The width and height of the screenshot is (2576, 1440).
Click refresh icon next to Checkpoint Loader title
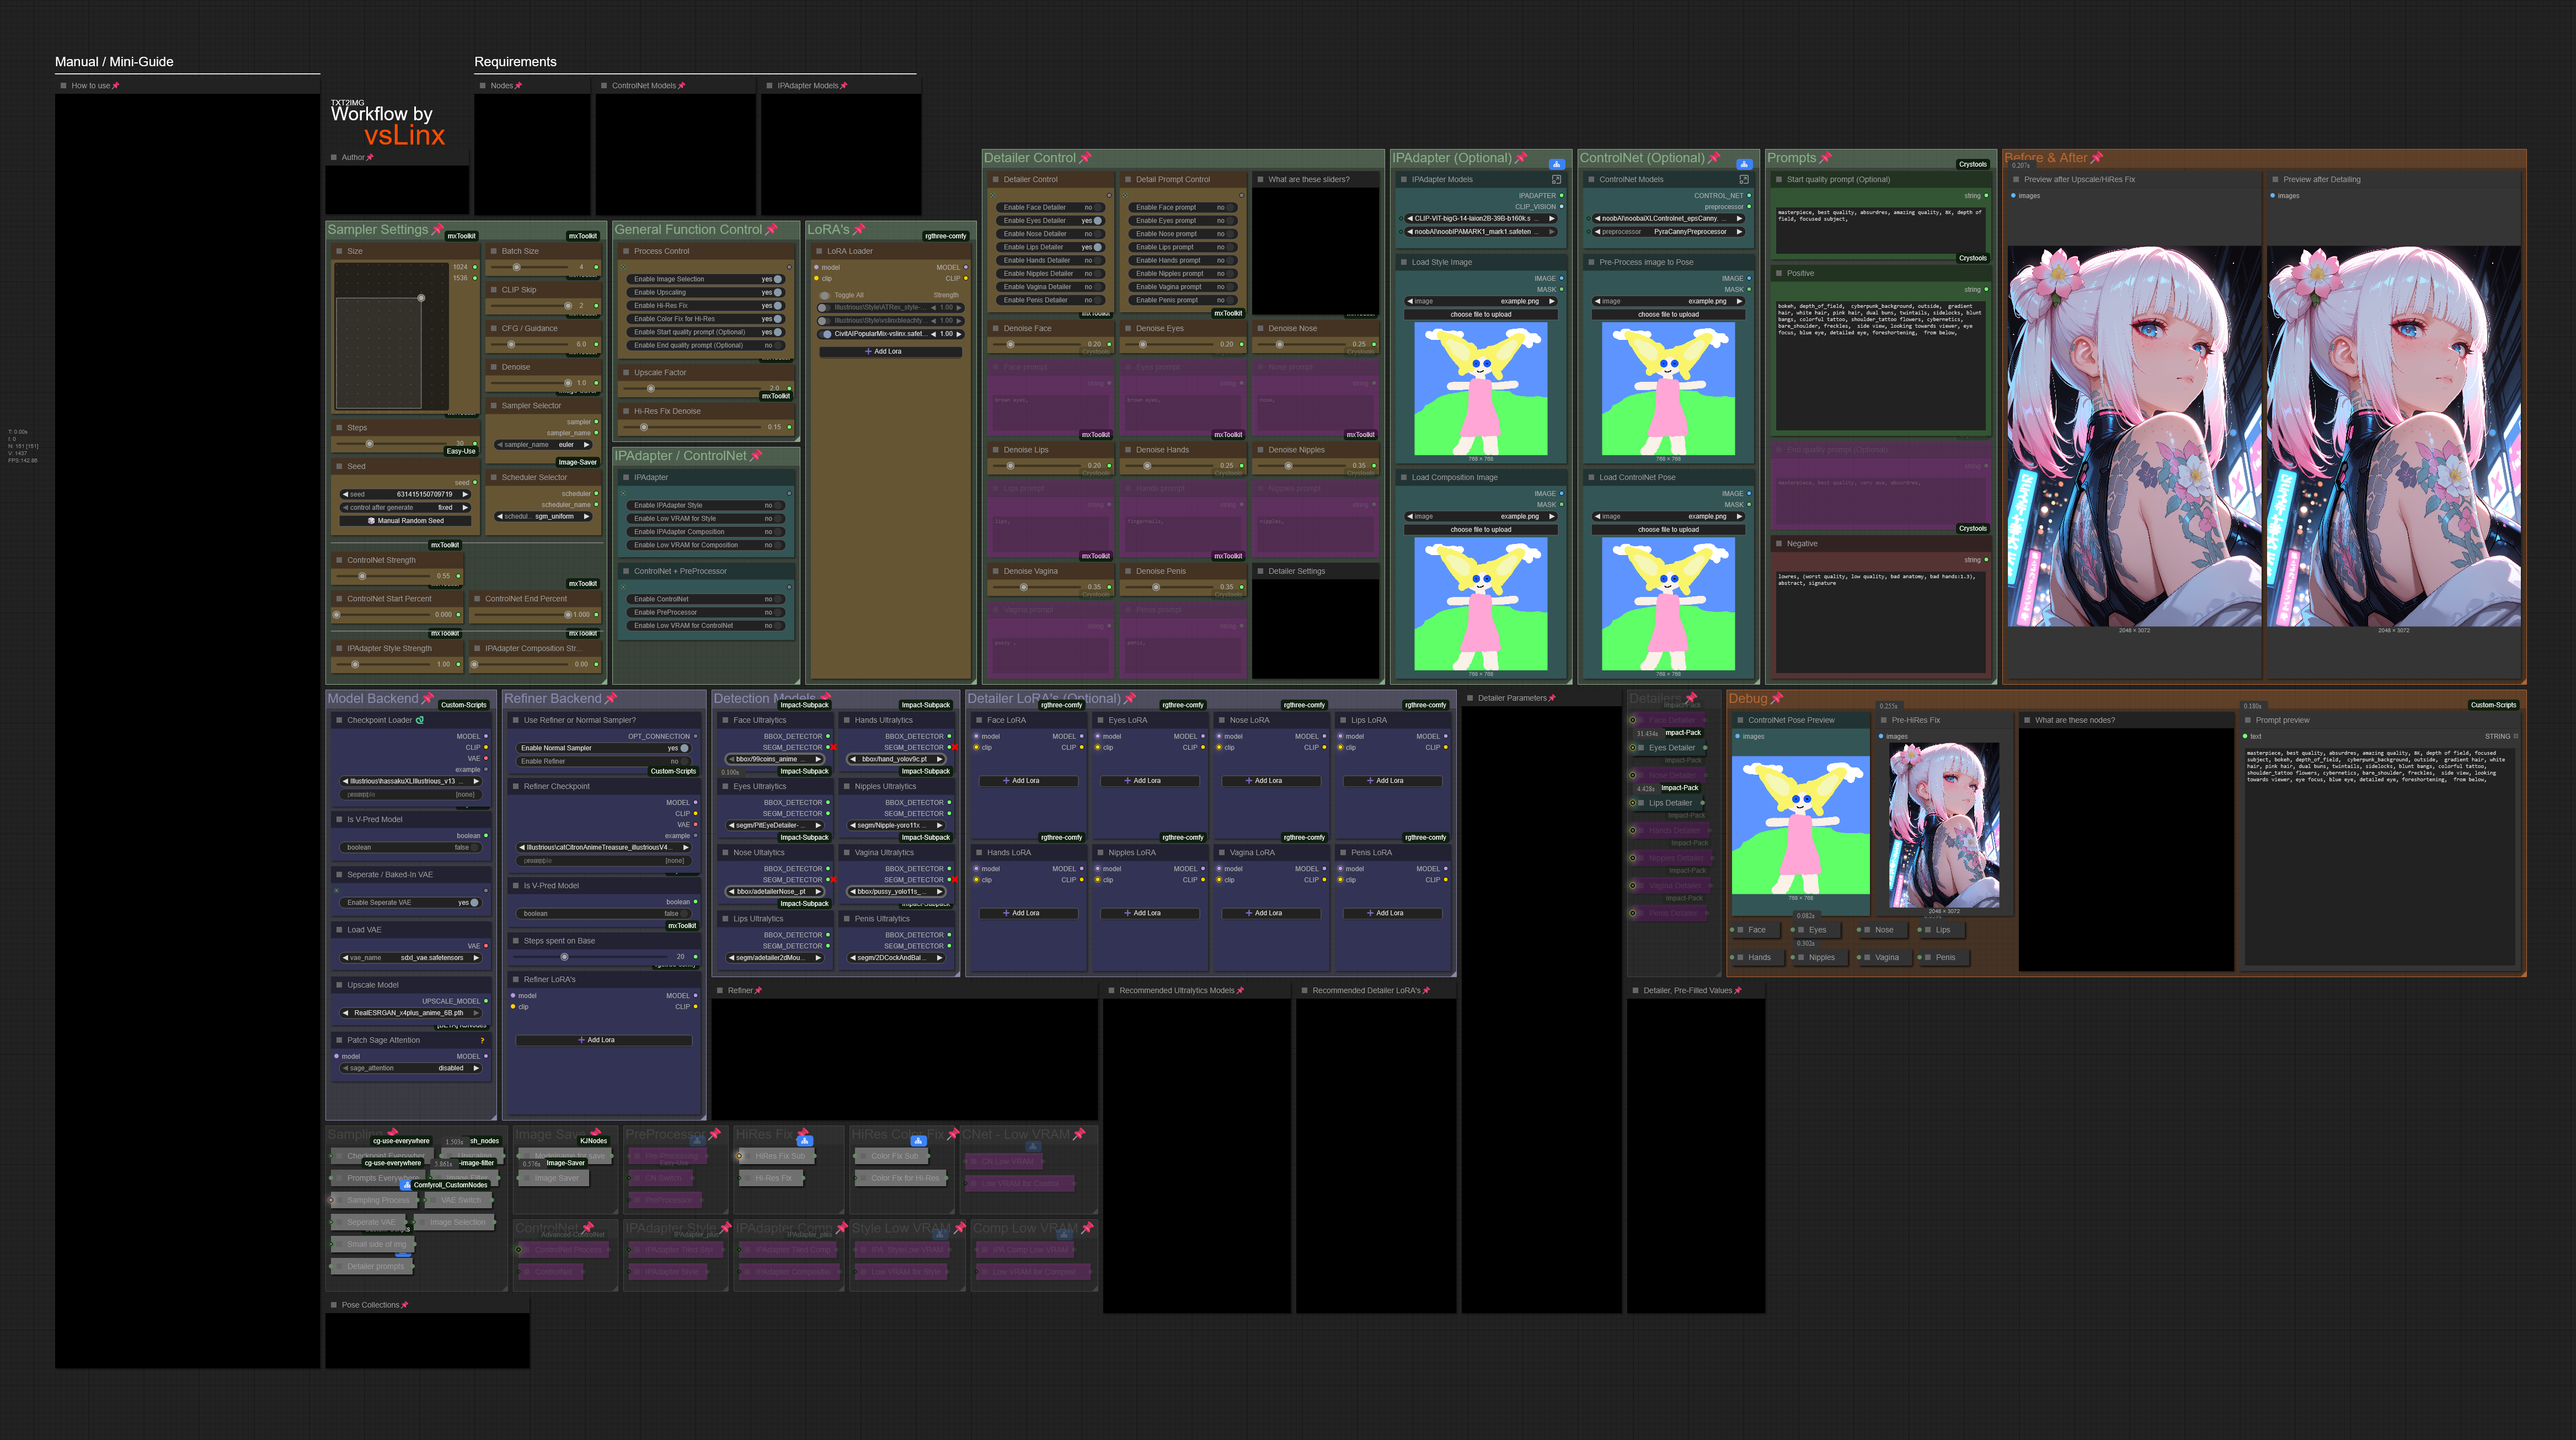(419, 720)
